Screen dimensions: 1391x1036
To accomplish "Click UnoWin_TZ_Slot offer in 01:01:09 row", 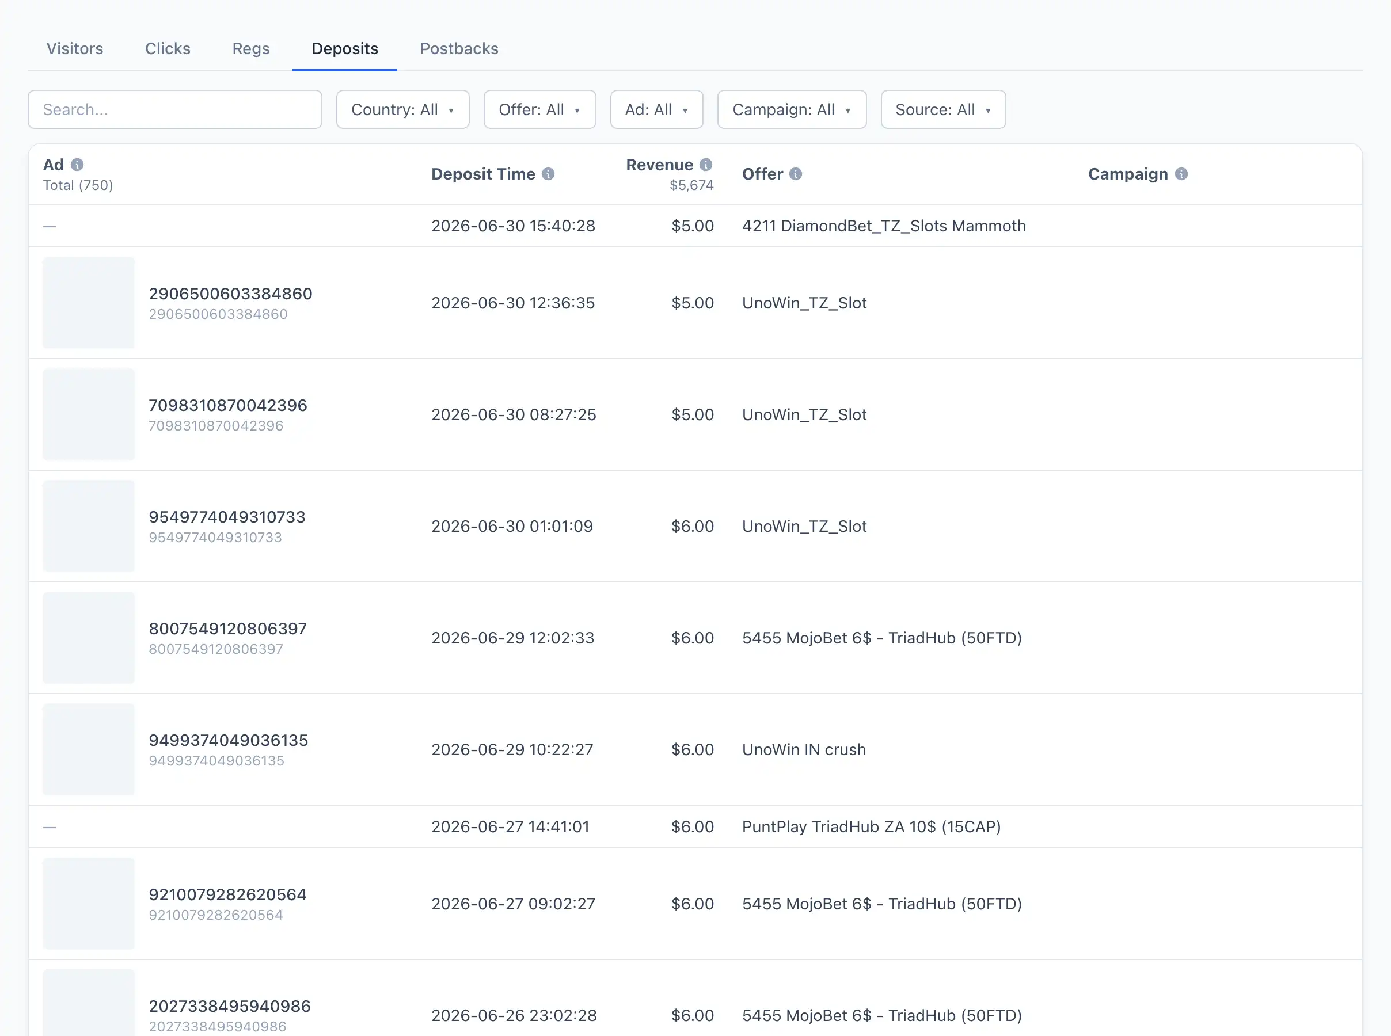I will point(804,526).
